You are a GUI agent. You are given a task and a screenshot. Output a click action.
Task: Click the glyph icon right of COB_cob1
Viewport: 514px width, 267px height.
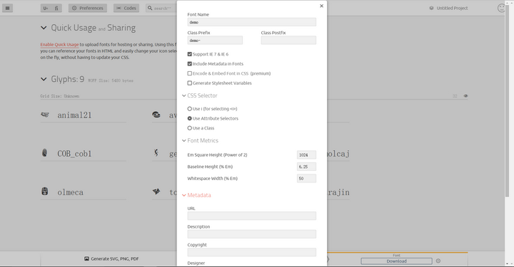156,152
